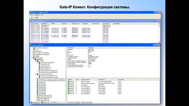Open the Действия menu
Viewport: 189px width, 106px height.
click(x=37, y=15)
